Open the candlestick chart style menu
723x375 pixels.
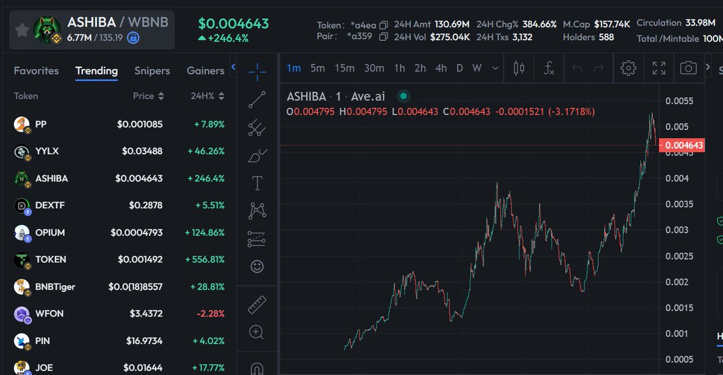pos(519,68)
